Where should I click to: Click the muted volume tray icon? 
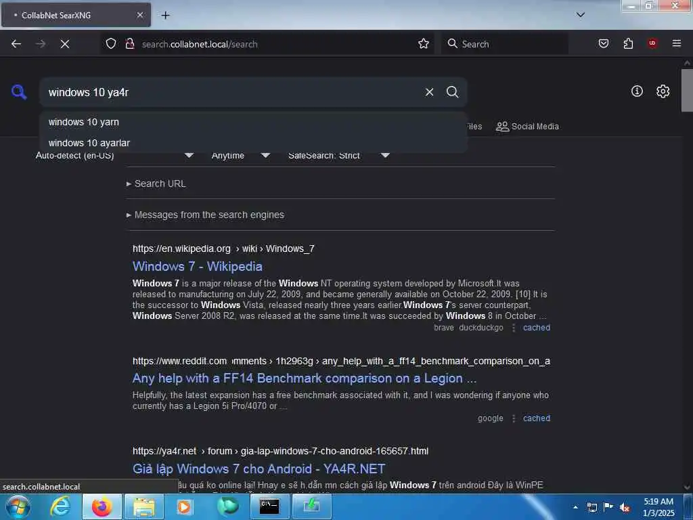click(625, 508)
